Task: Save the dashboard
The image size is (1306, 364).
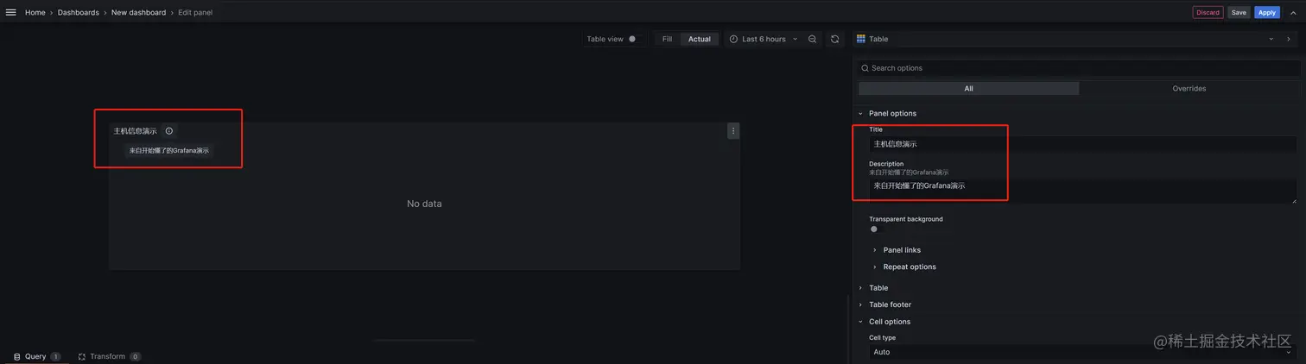Action: pos(1239,12)
